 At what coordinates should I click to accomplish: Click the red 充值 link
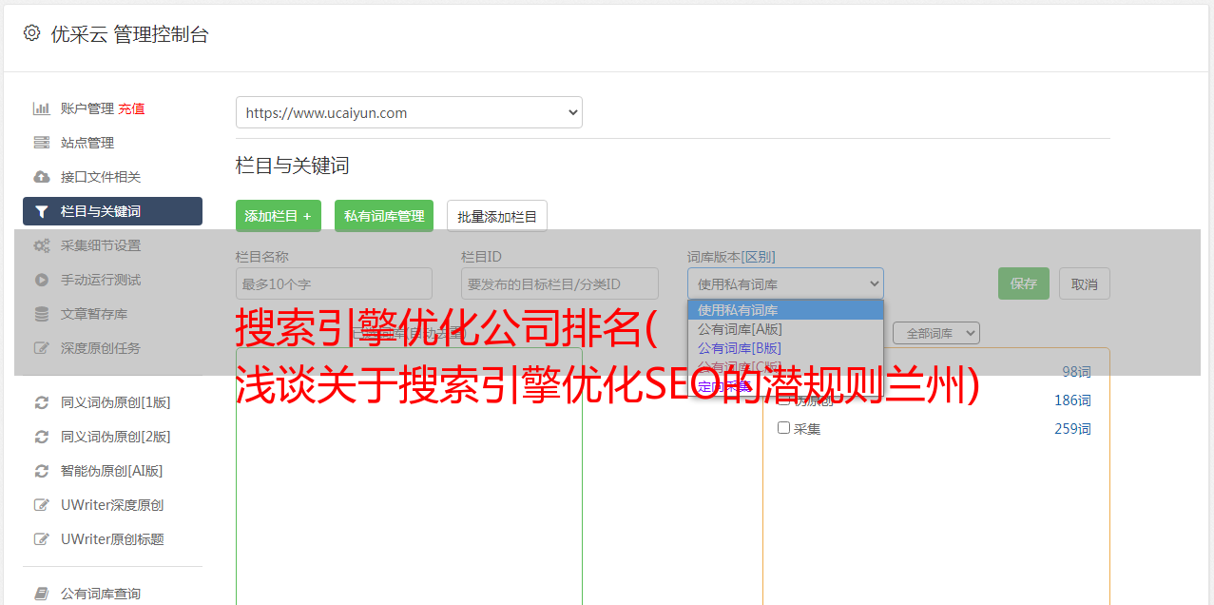[x=131, y=108]
